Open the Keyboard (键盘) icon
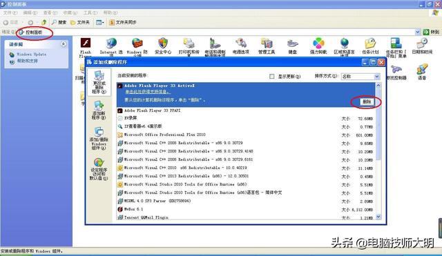Viewport: 442px width, 256px height. 293,46
